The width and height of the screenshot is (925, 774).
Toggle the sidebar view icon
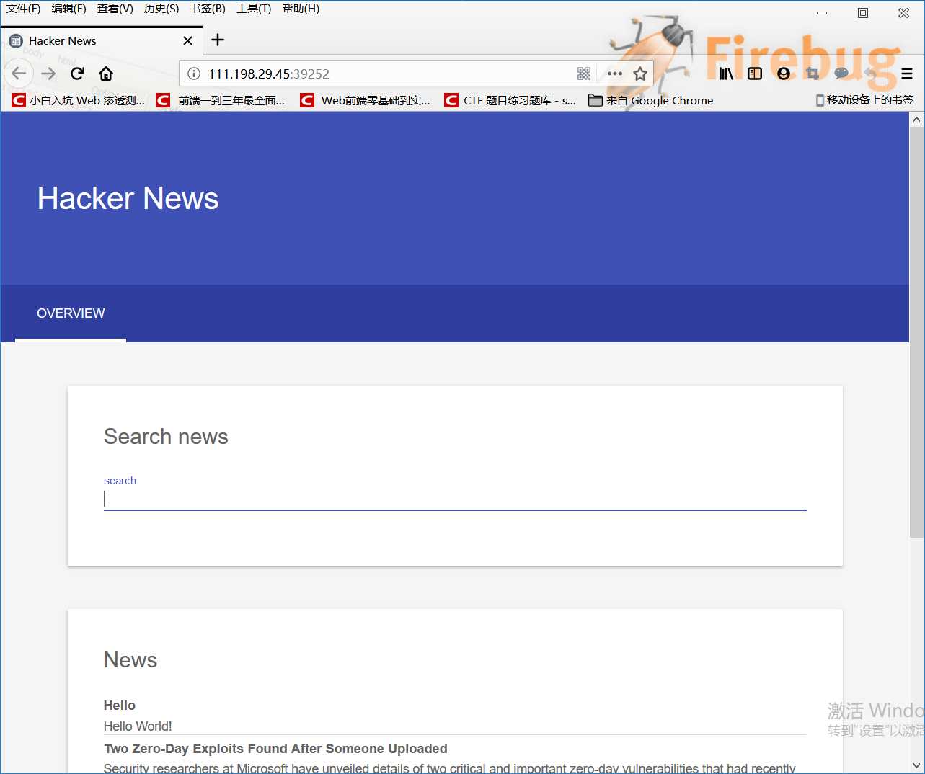(755, 74)
